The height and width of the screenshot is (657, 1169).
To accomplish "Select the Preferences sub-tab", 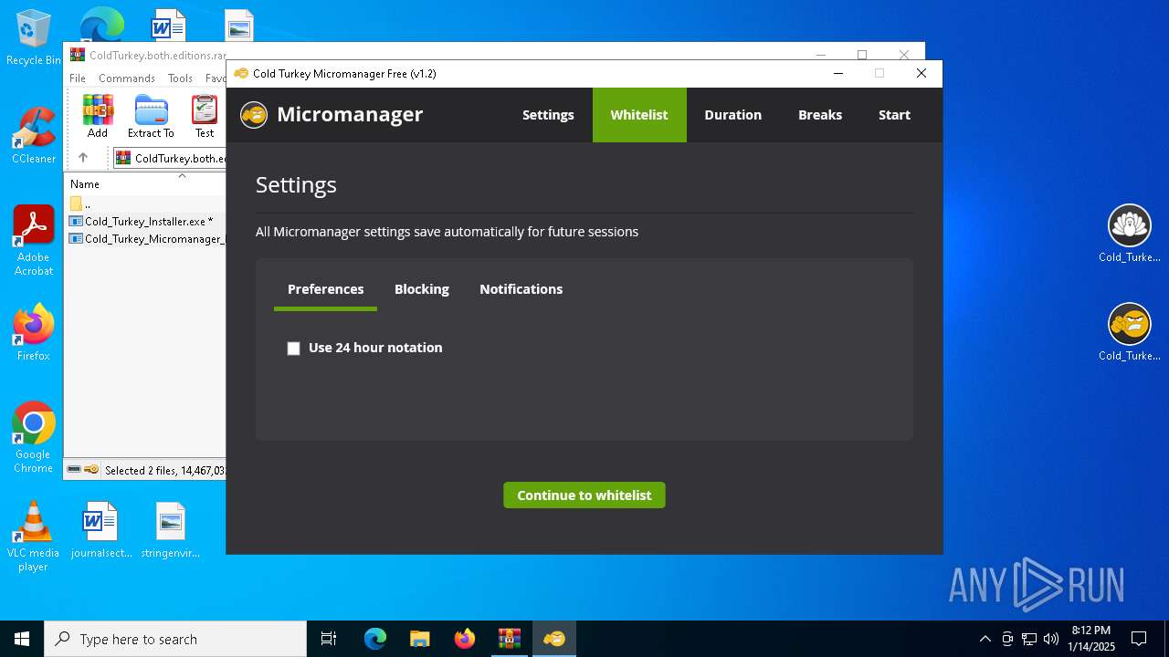I will [325, 289].
